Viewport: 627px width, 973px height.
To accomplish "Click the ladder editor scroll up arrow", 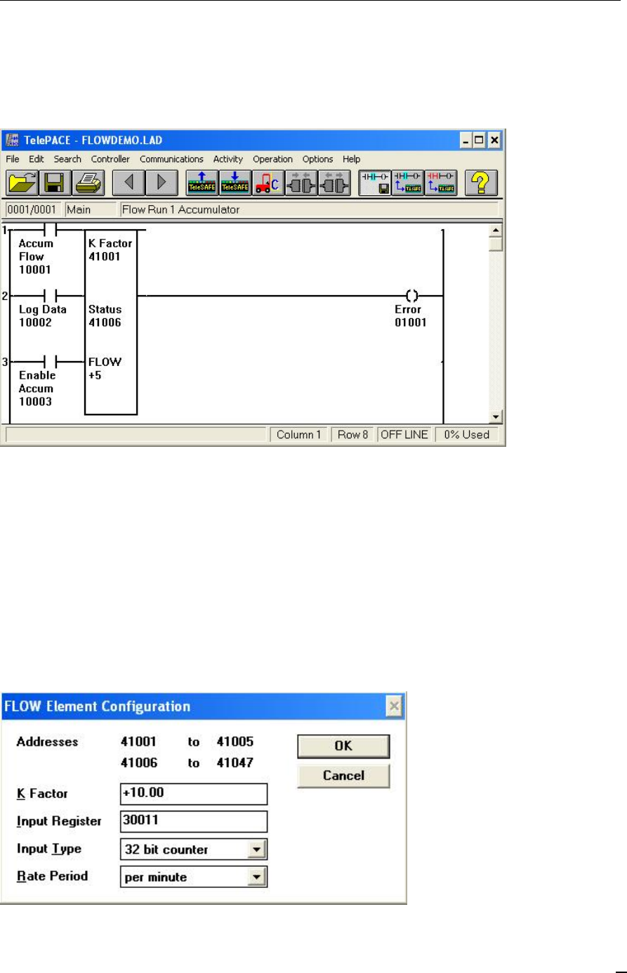I will pos(496,230).
